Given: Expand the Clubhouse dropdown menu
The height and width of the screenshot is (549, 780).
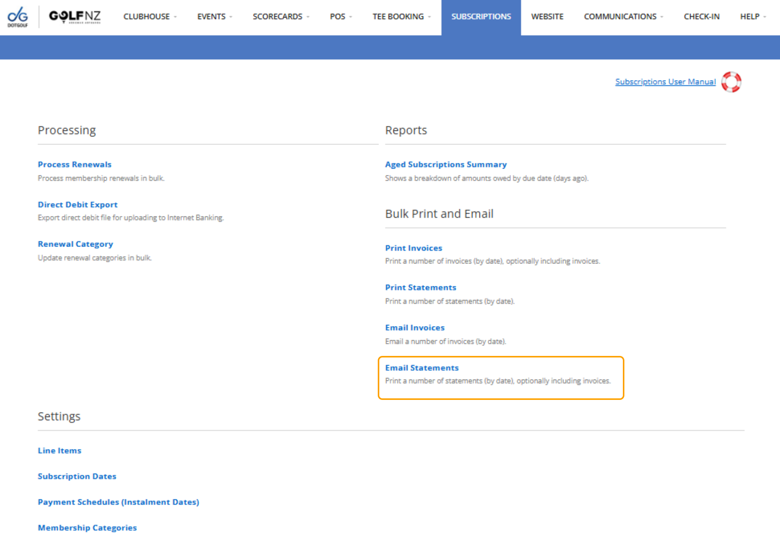Looking at the screenshot, I should [x=150, y=17].
